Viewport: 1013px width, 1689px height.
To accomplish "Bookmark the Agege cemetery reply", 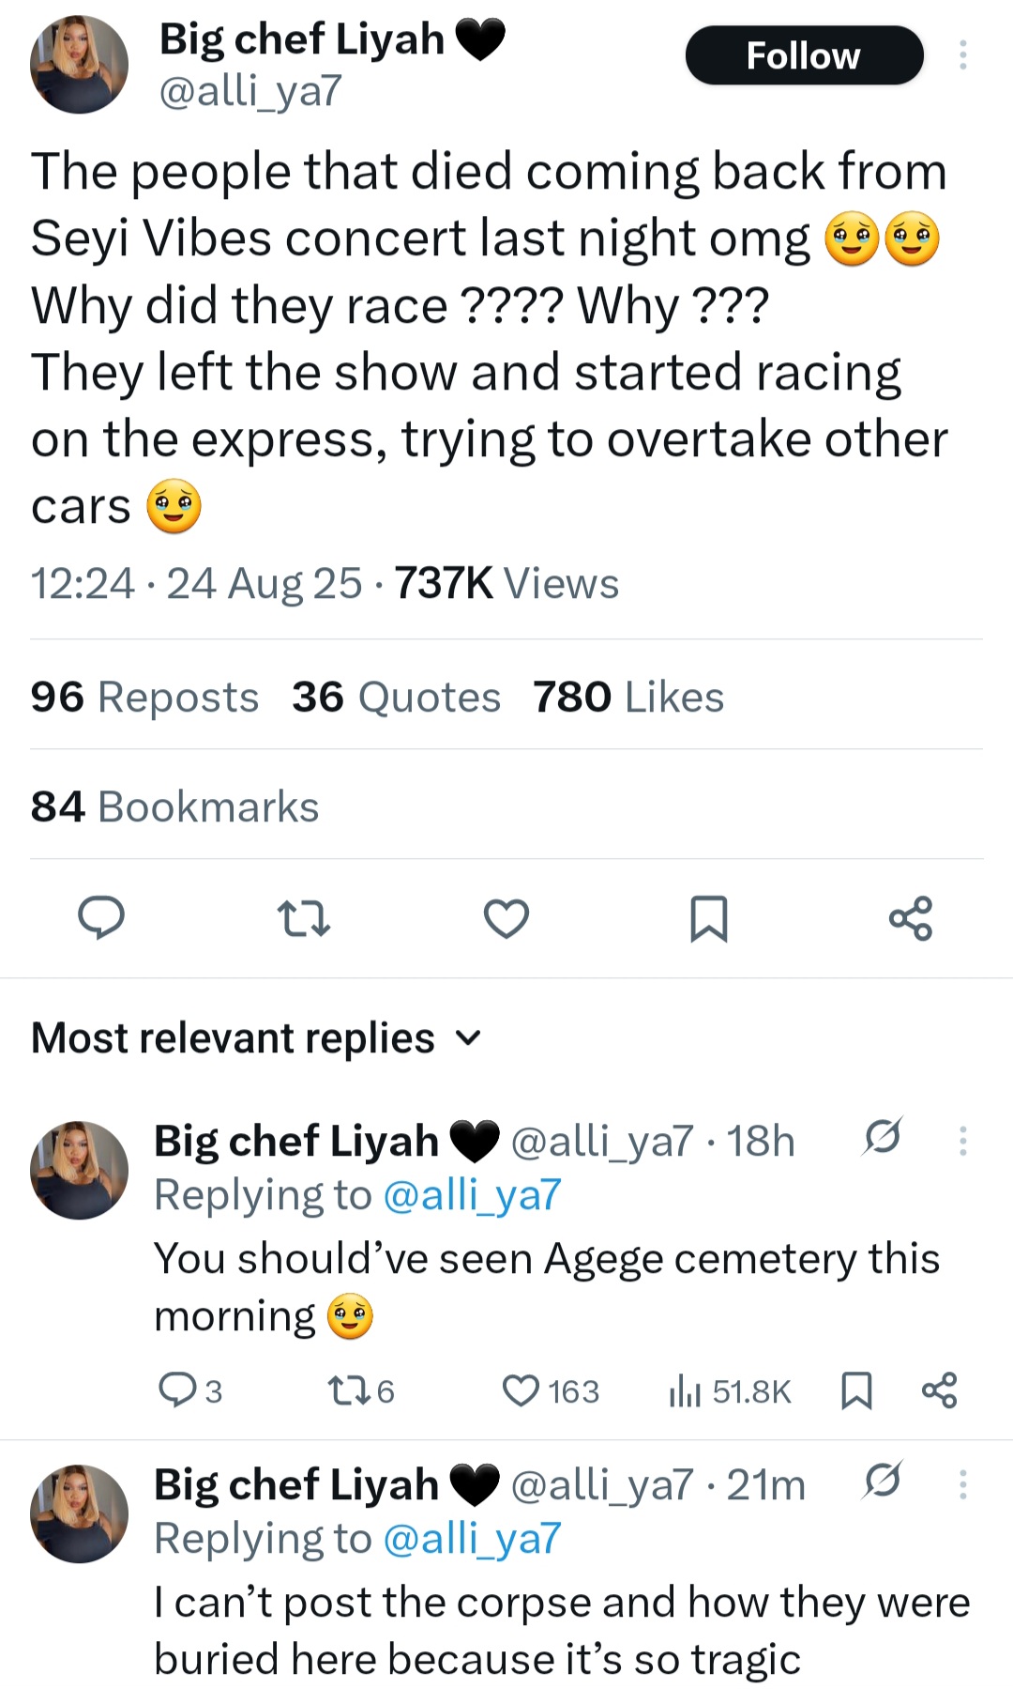I will 856,1390.
